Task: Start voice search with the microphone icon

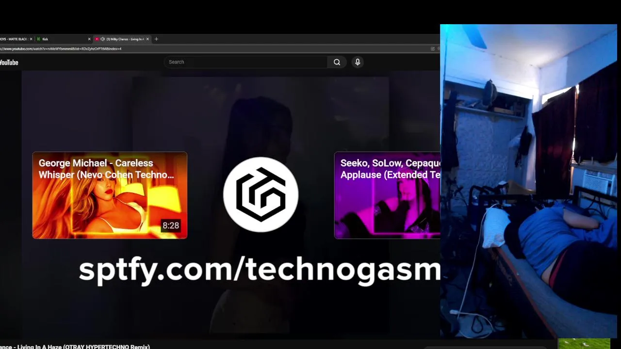Action: [358, 62]
